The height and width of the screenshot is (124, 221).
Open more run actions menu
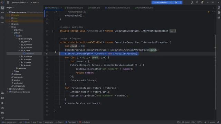pos(180,2)
